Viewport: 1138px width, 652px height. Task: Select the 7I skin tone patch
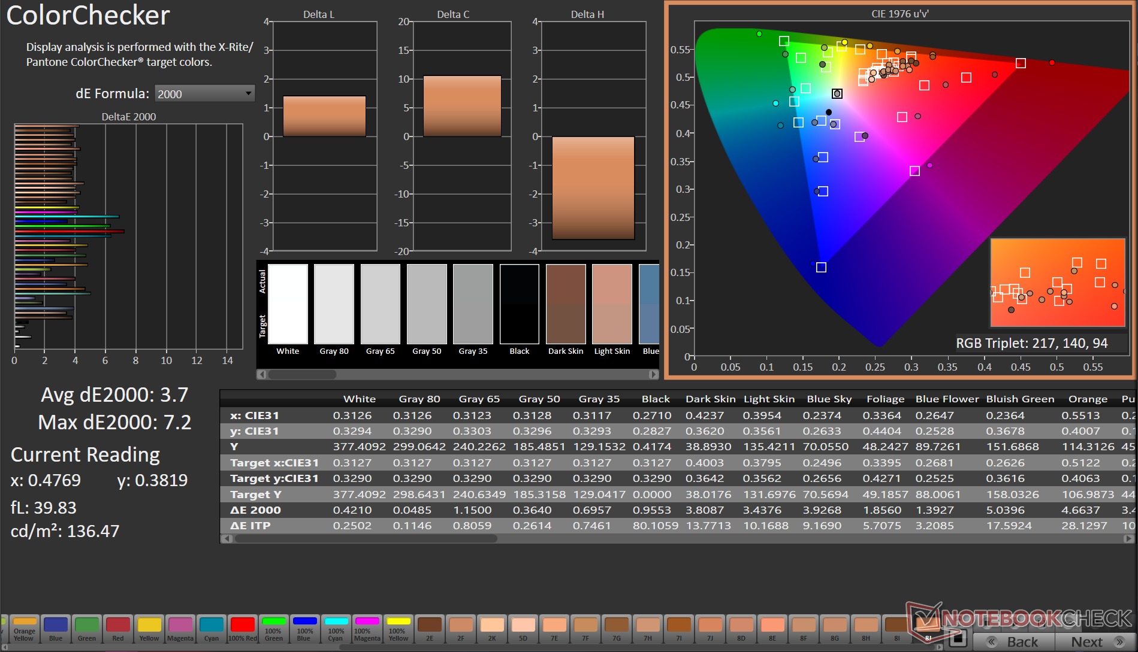[x=679, y=629]
